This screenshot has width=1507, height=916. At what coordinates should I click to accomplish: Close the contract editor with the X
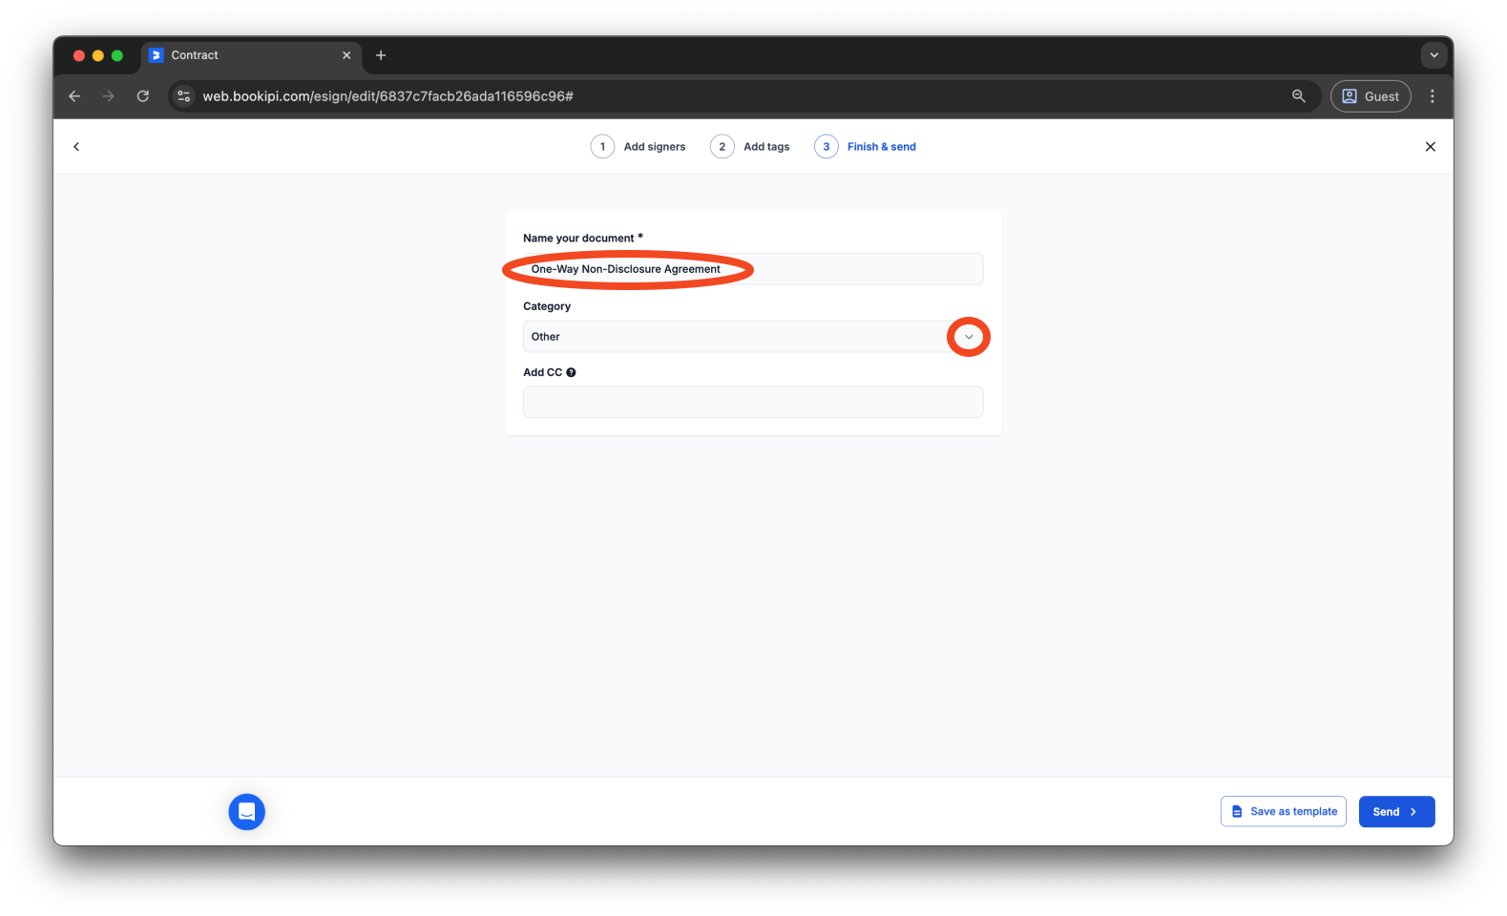1430,147
